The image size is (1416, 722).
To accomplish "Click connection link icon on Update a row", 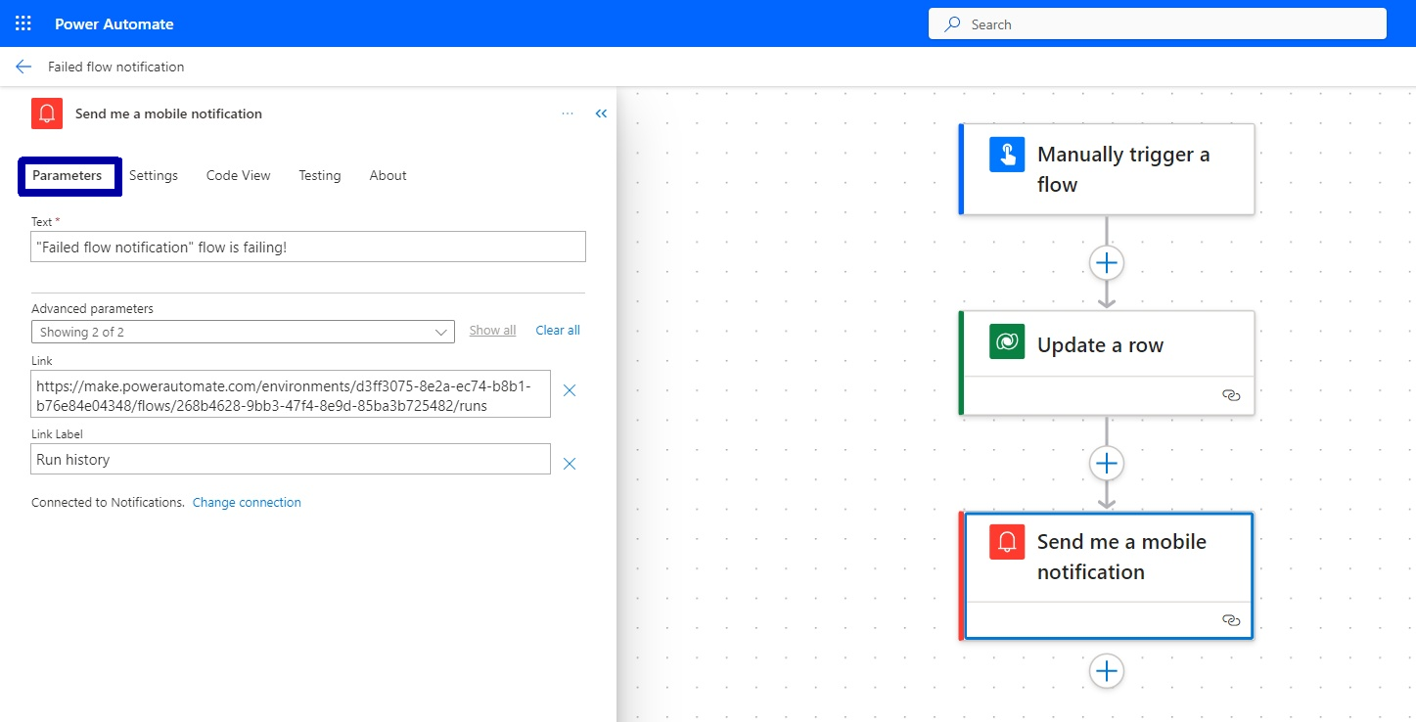I will pos(1231,395).
